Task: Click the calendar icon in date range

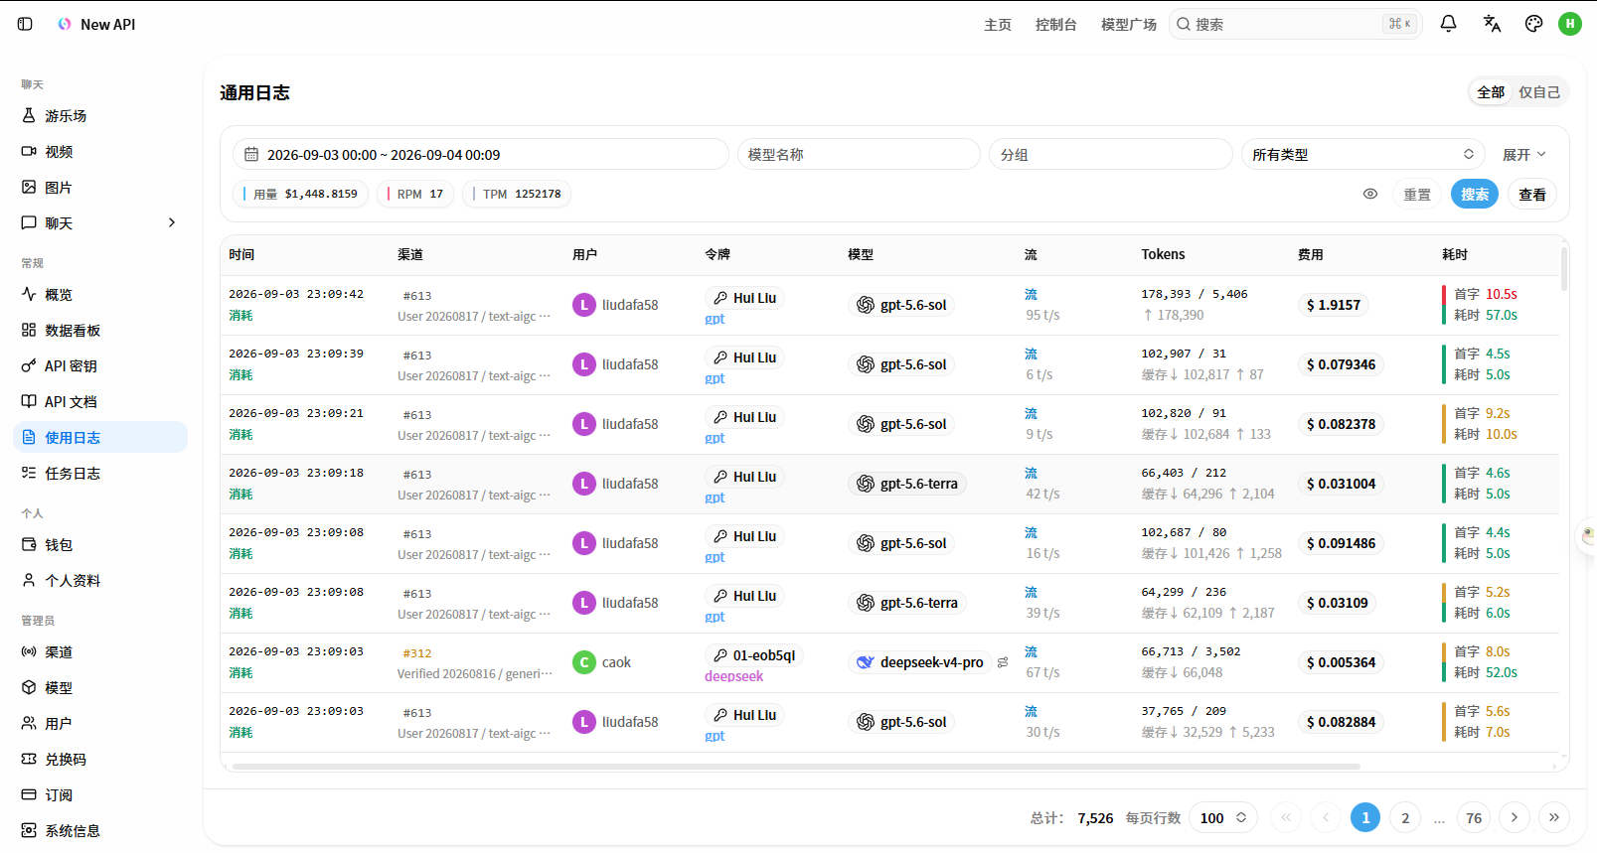Action: (x=251, y=155)
